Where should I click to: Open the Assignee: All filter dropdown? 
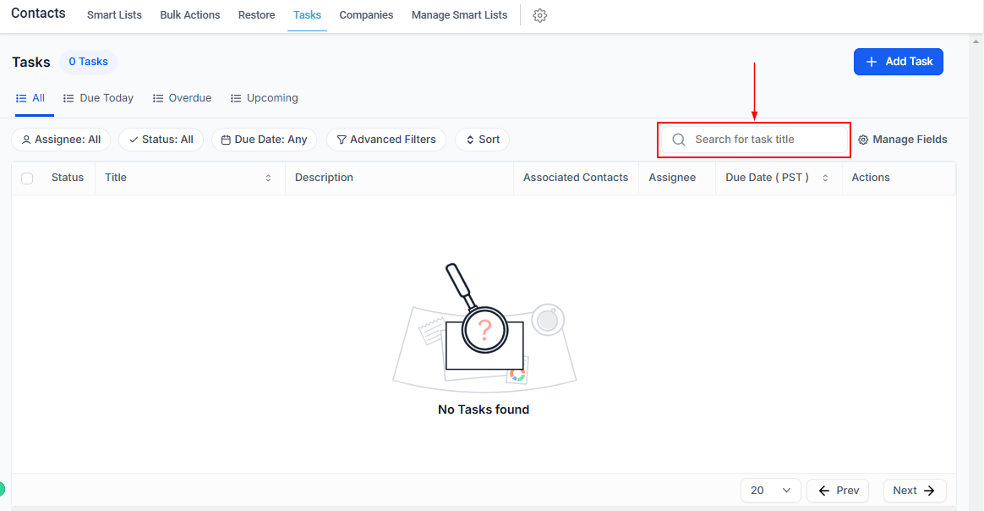tap(61, 140)
